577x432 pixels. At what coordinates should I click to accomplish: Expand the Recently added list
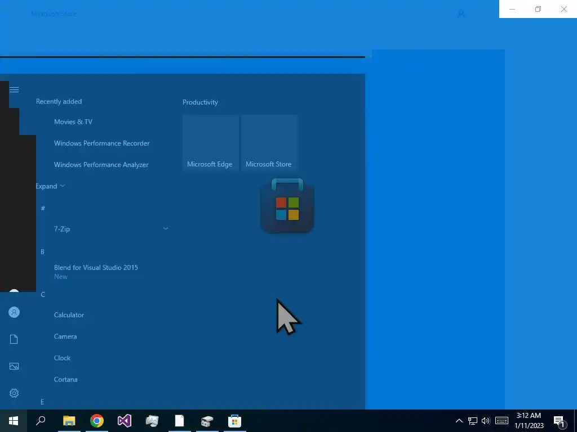[50, 186]
